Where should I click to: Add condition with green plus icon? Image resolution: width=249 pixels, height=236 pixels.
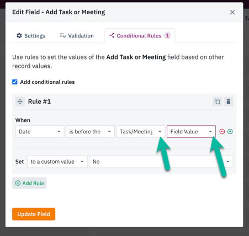click(230, 132)
